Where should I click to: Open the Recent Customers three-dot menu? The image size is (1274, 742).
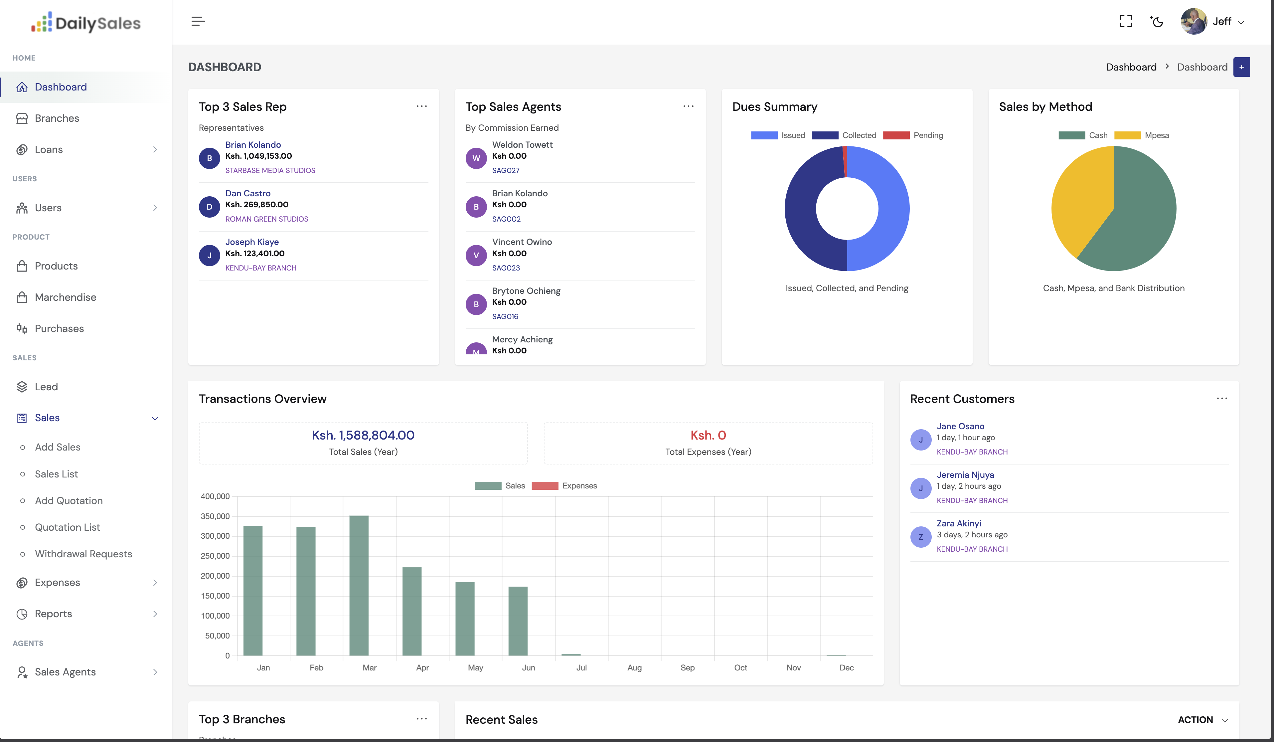click(x=1221, y=399)
